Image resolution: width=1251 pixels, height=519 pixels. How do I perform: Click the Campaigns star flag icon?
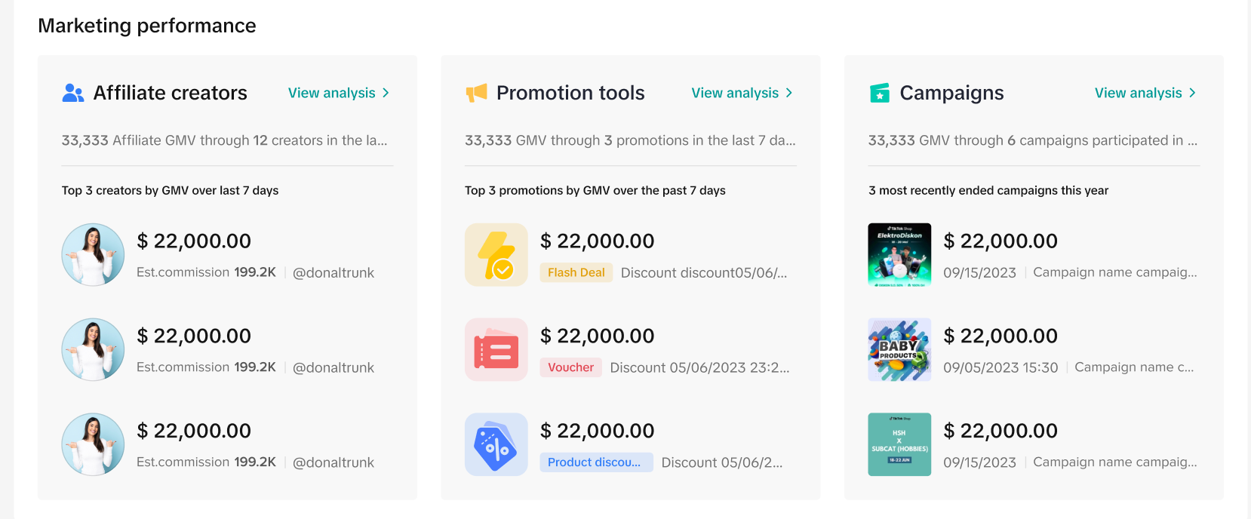pyautogui.click(x=880, y=93)
